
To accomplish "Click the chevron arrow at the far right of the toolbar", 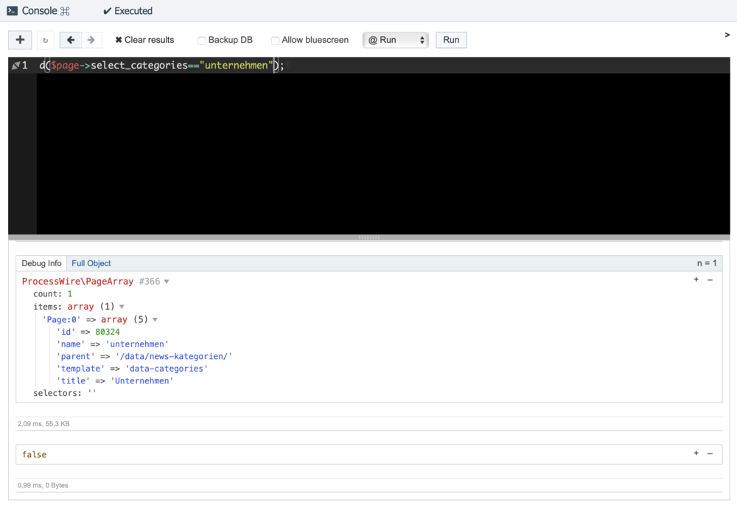I will pos(727,35).
